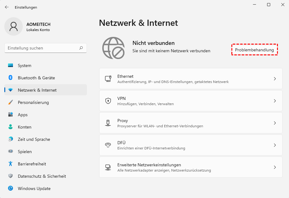
Task: Expand the Proxy settings chevron
Action: click(x=275, y=123)
